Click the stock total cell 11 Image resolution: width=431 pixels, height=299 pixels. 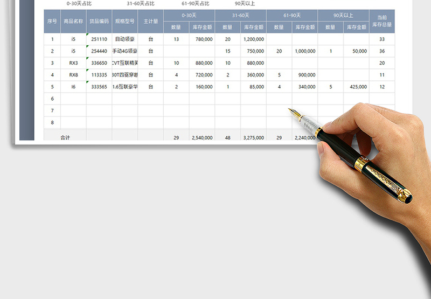(382, 75)
